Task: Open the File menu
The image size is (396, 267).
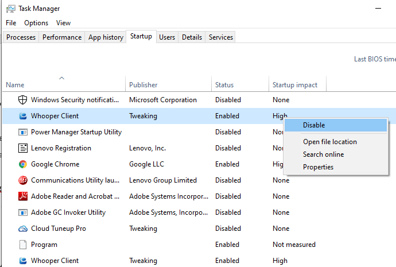Action: (11, 23)
